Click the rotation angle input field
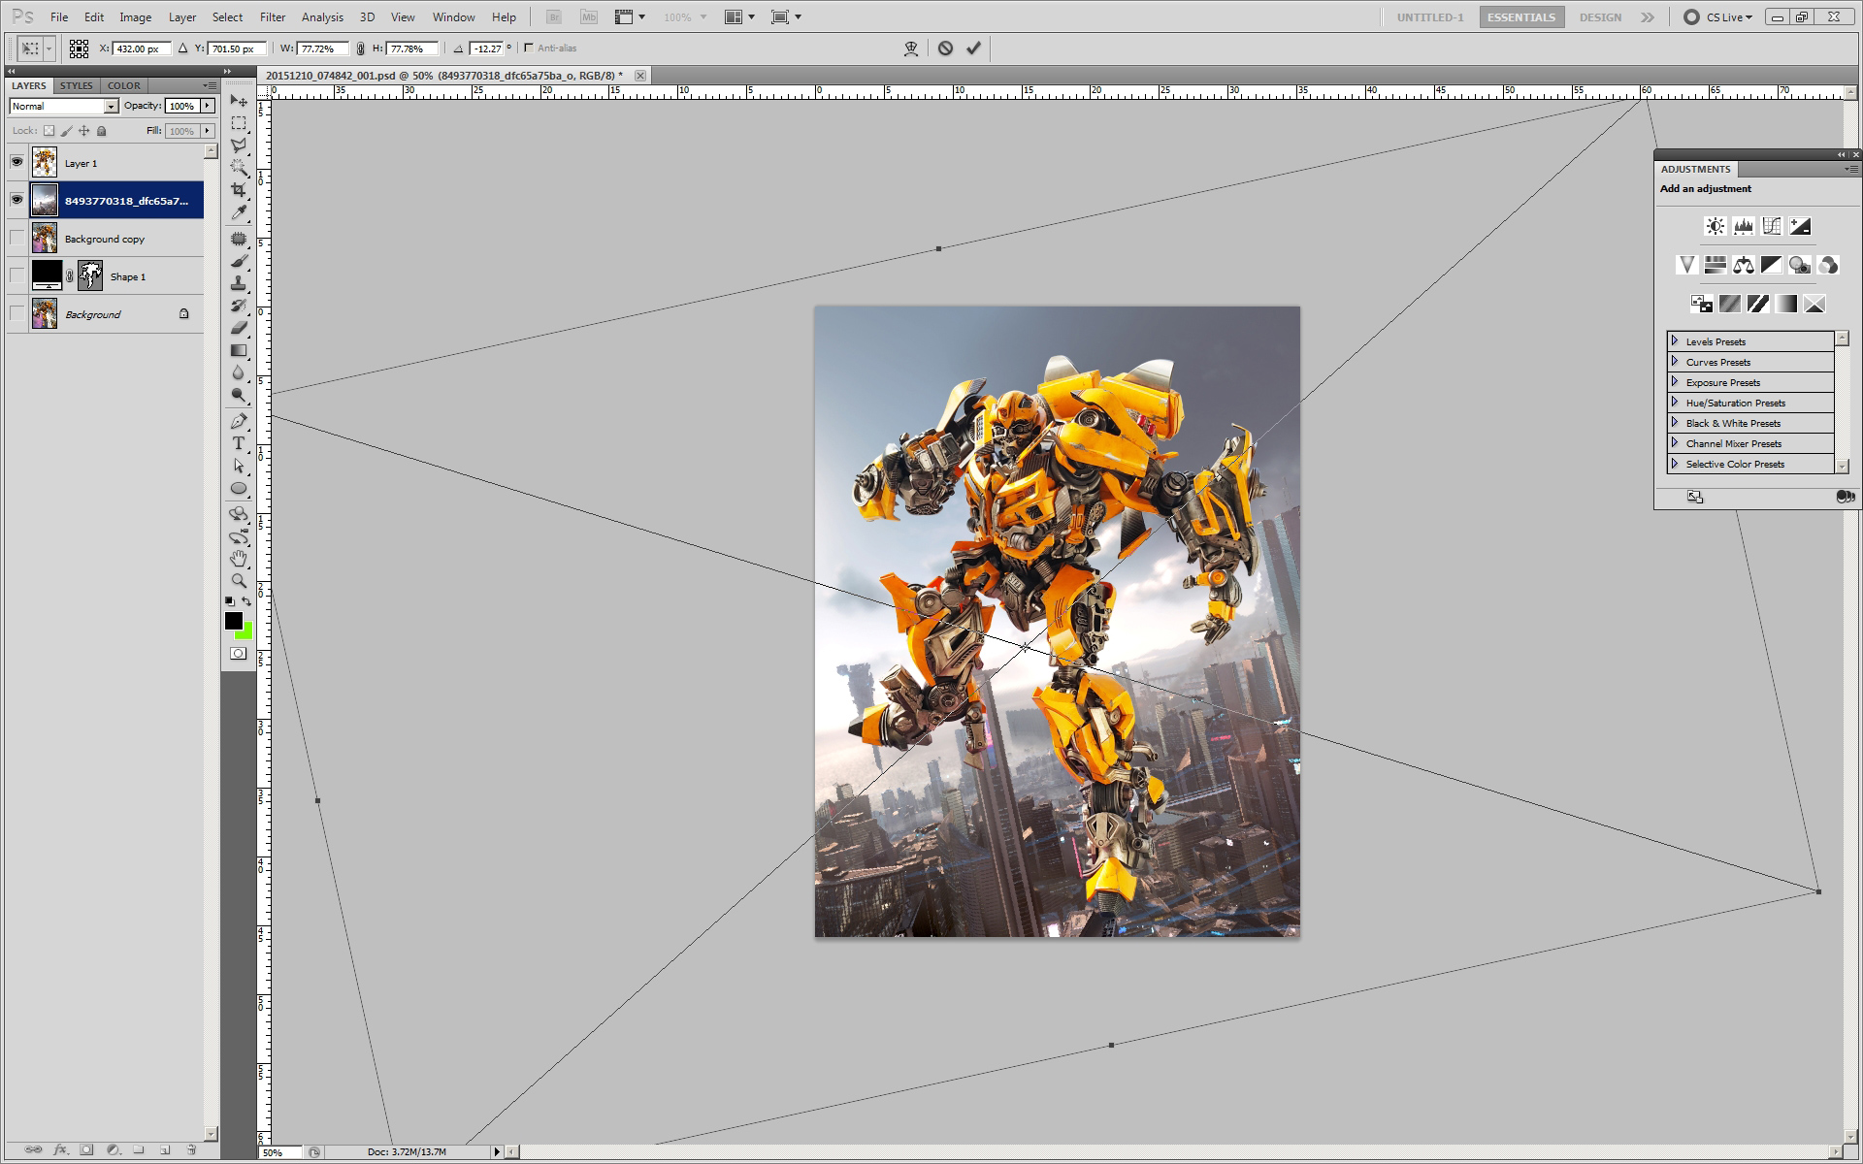This screenshot has width=1863, height=1164. (x=486, y=48)
